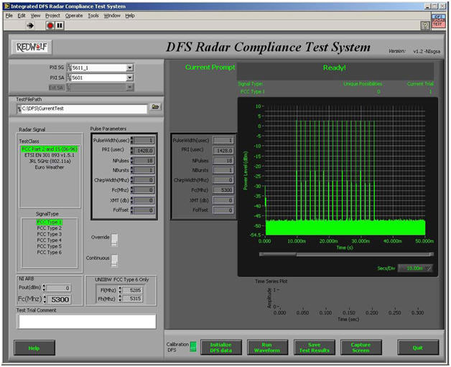Click the green Calibration DFS indicator
The image size is (451, 367).
click(192, 347)
